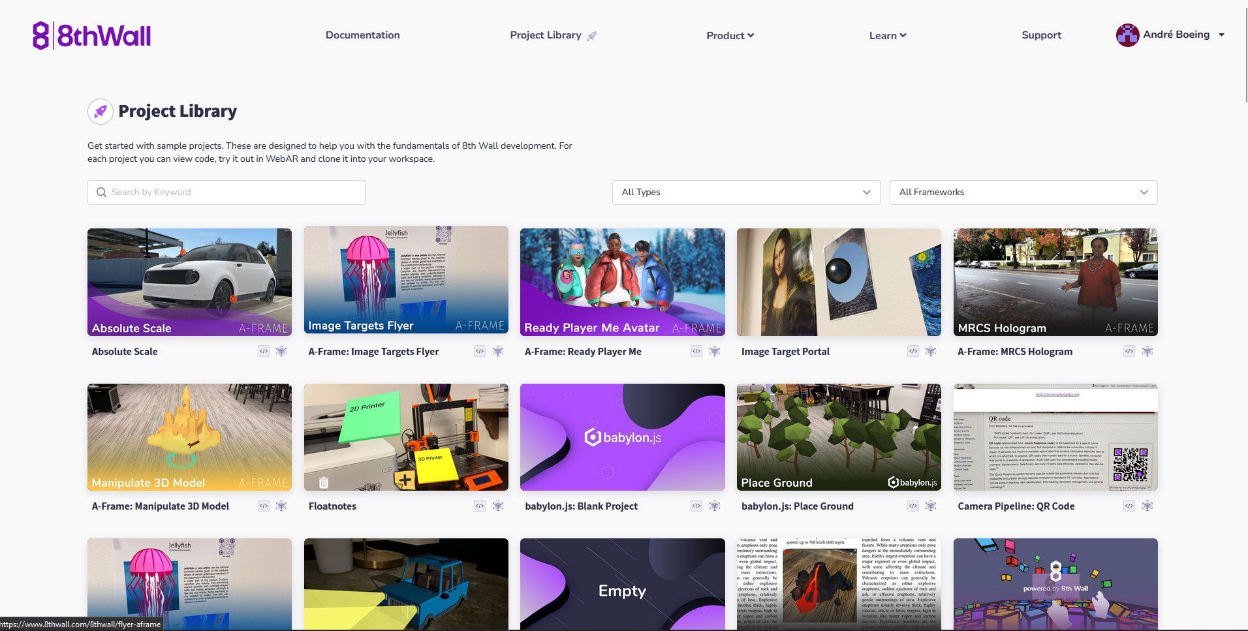This screenshot has width=1248, height=631.
Task: Open view code icon for Absolute Scale
Action: 264,351
